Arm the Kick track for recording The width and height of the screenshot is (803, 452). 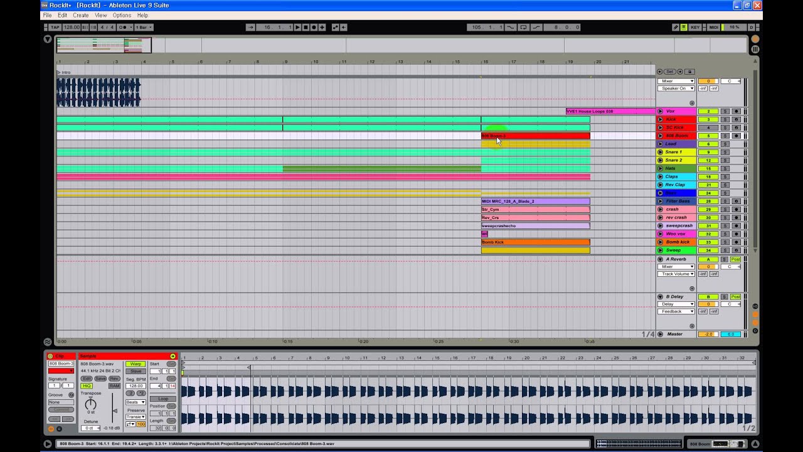(x=736, y=119)
